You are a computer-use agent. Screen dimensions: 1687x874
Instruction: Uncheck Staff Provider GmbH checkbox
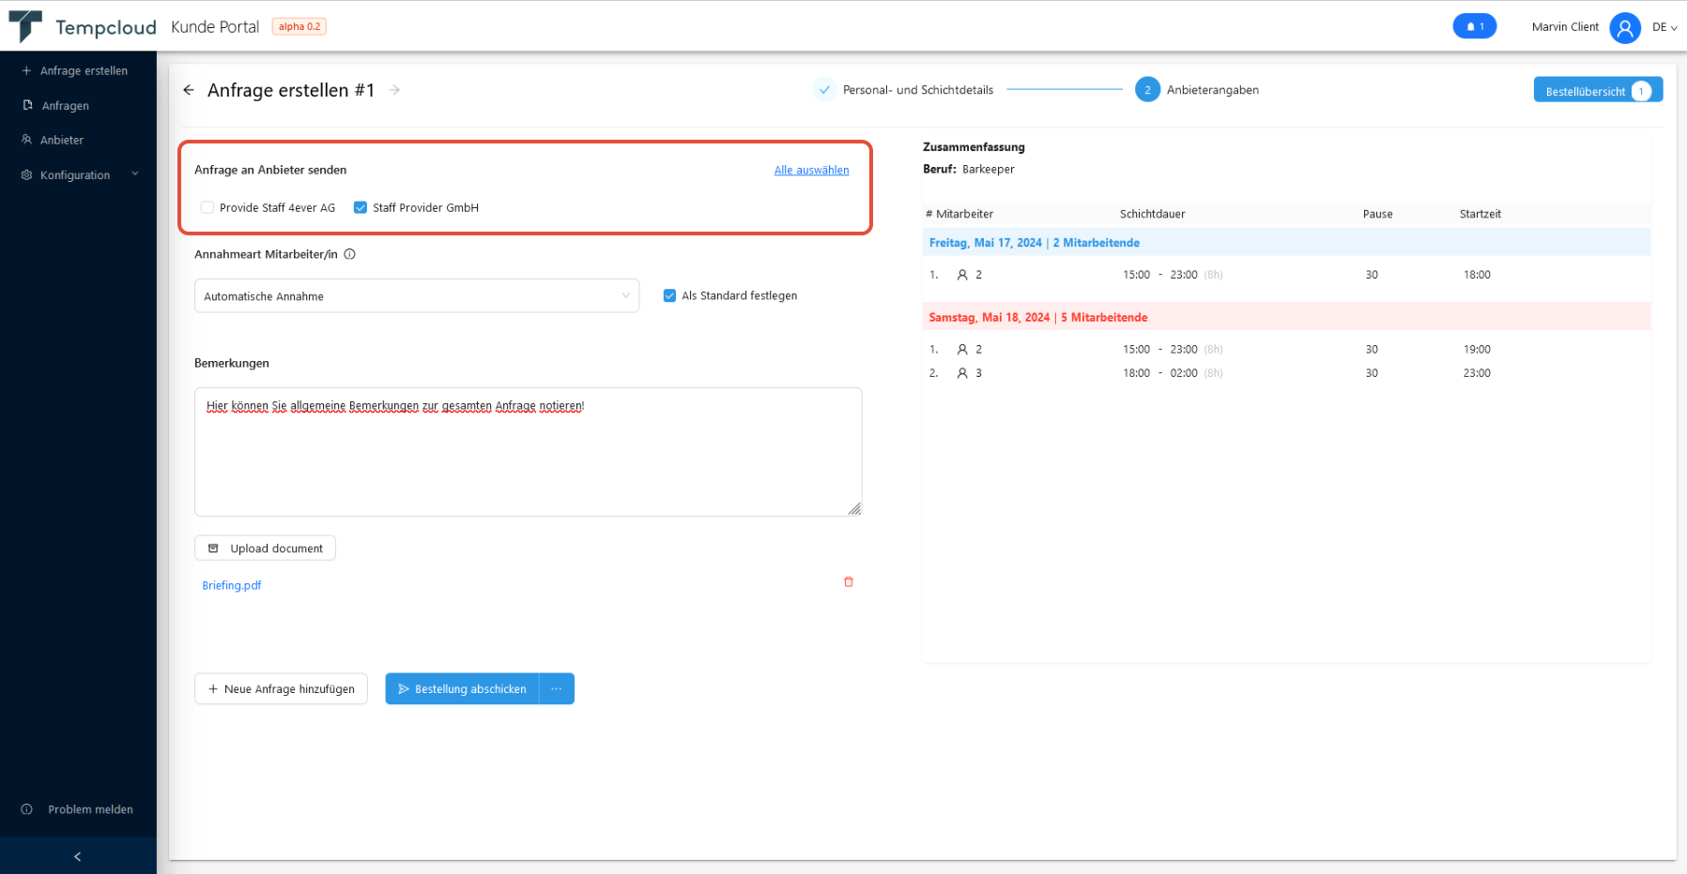coord(360,207)
